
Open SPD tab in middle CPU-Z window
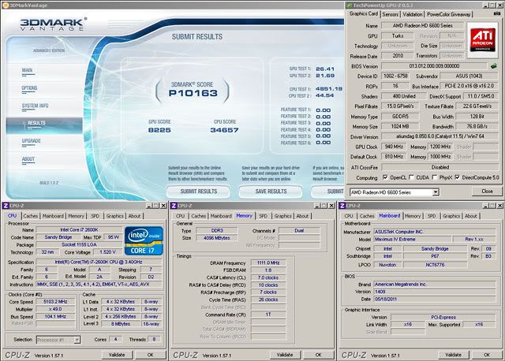263,216
